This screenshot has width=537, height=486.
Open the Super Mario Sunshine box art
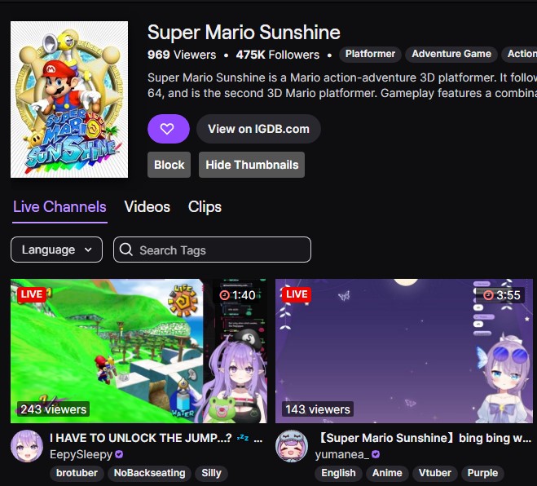[69, 99]
